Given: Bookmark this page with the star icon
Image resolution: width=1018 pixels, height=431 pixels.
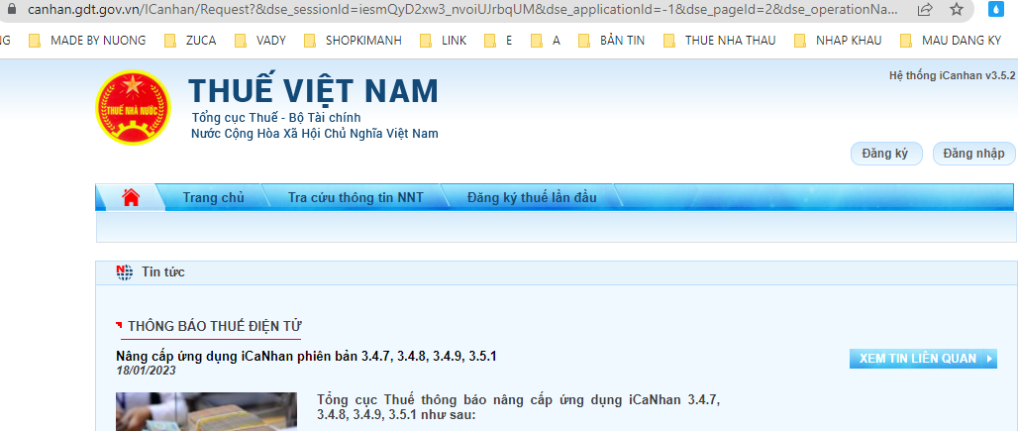Looking at the screenshot, I should 956,10.
